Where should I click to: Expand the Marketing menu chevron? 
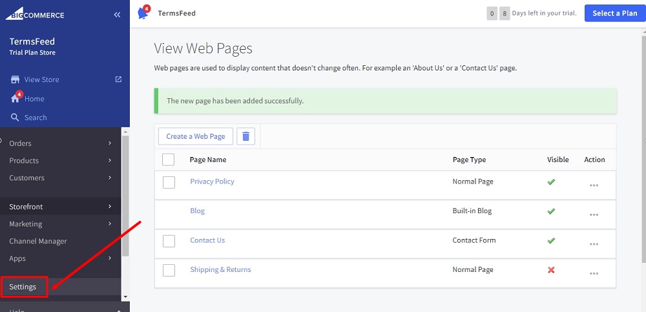tap(110, 224)
